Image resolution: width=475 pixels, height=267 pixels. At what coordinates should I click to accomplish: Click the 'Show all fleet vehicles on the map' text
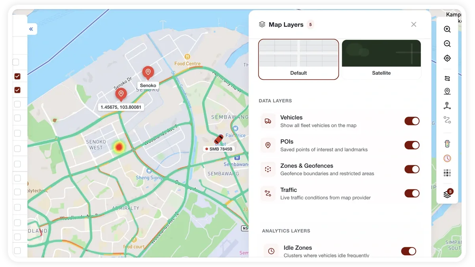(318, 125)
